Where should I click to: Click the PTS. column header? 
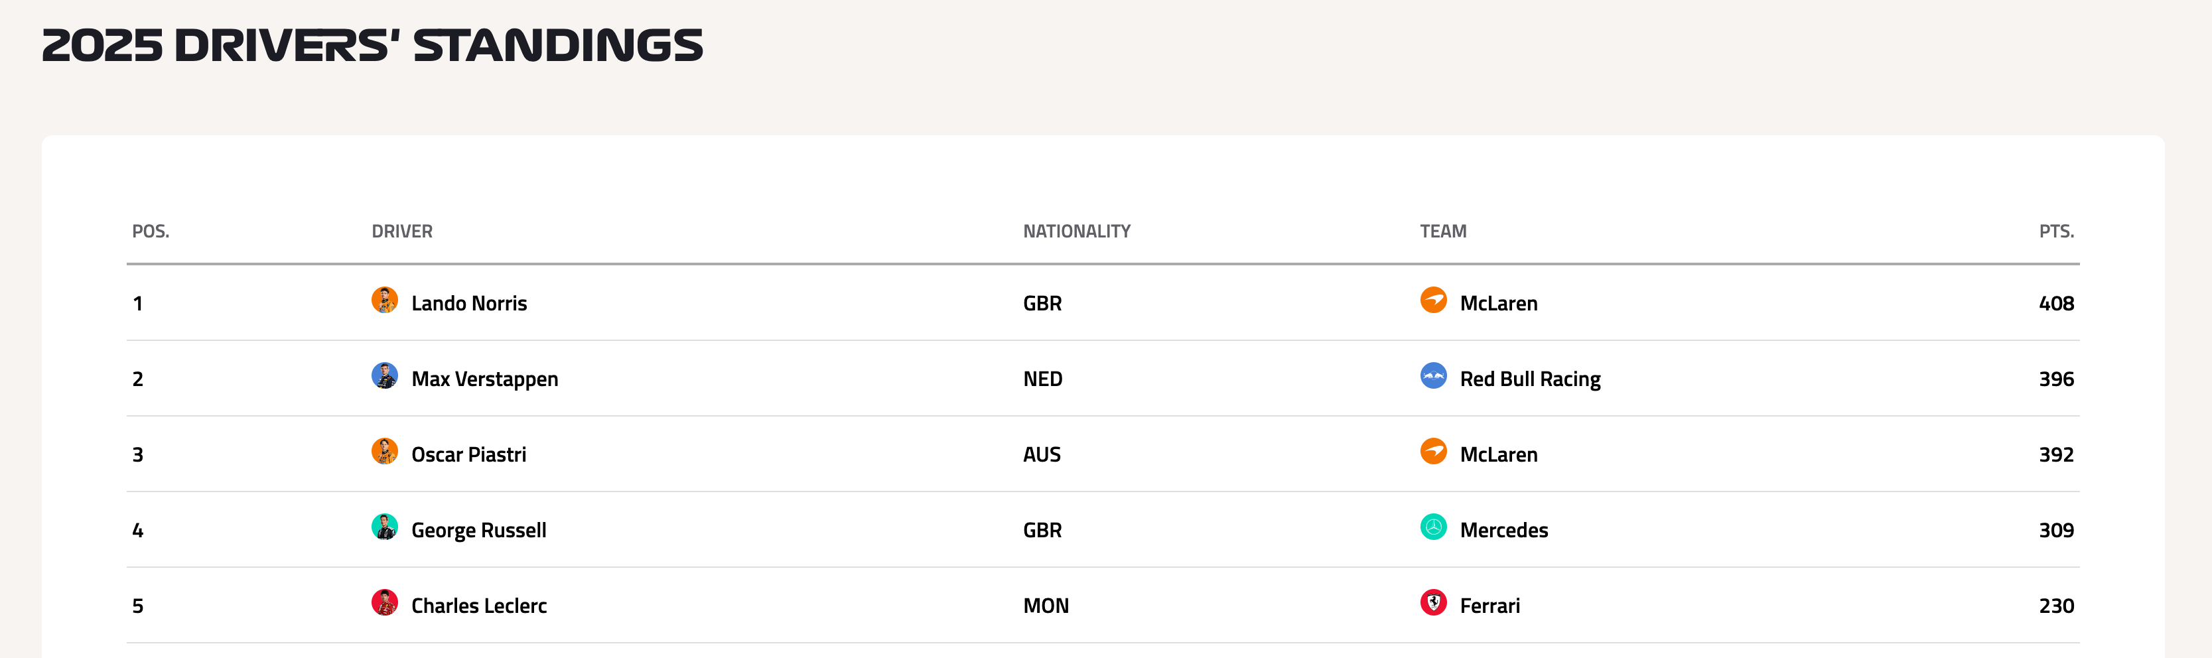click(2057, 231)
